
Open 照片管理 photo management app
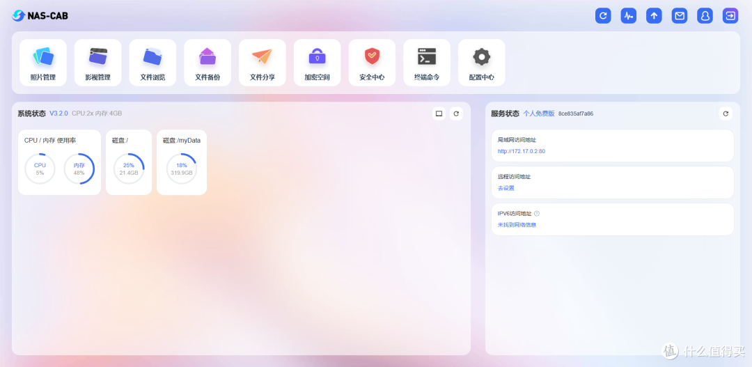[42, 62]
